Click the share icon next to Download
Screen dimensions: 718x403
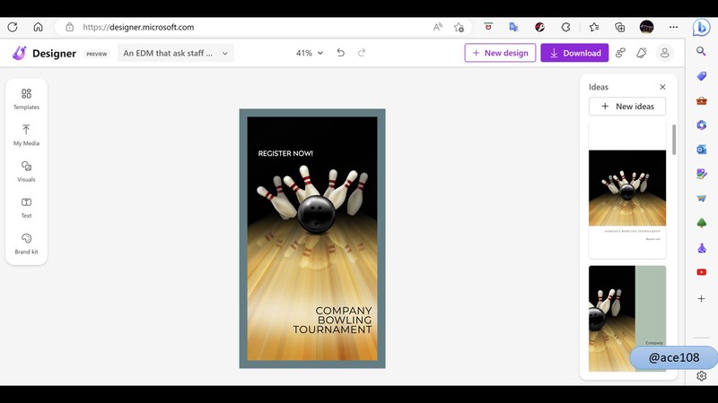(620, 53)
